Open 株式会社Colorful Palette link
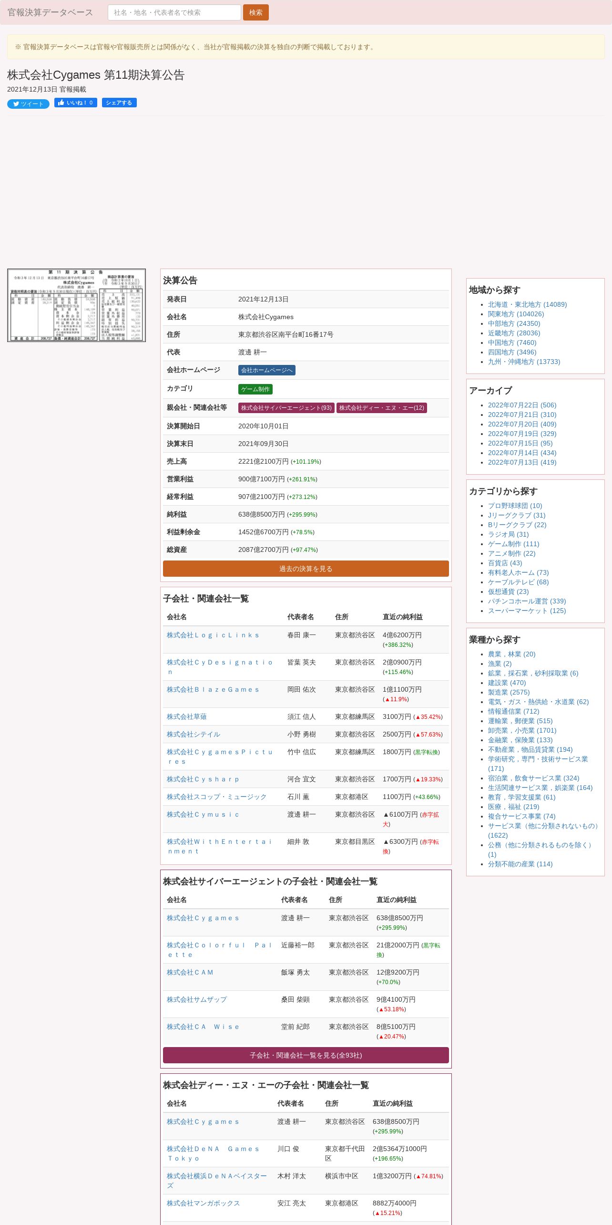Image resolution: width=612 pixels, height=1225 pixels. [x=220, y=950]
